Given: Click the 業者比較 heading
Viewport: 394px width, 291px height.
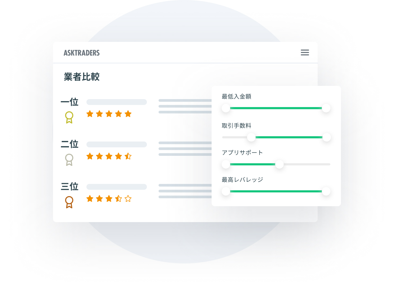Looking at the screenshot, I should click(x=82, y=77).
